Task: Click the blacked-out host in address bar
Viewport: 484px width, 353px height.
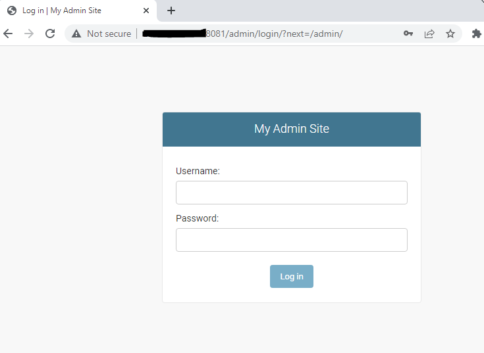Action: (x=174, y=33)
